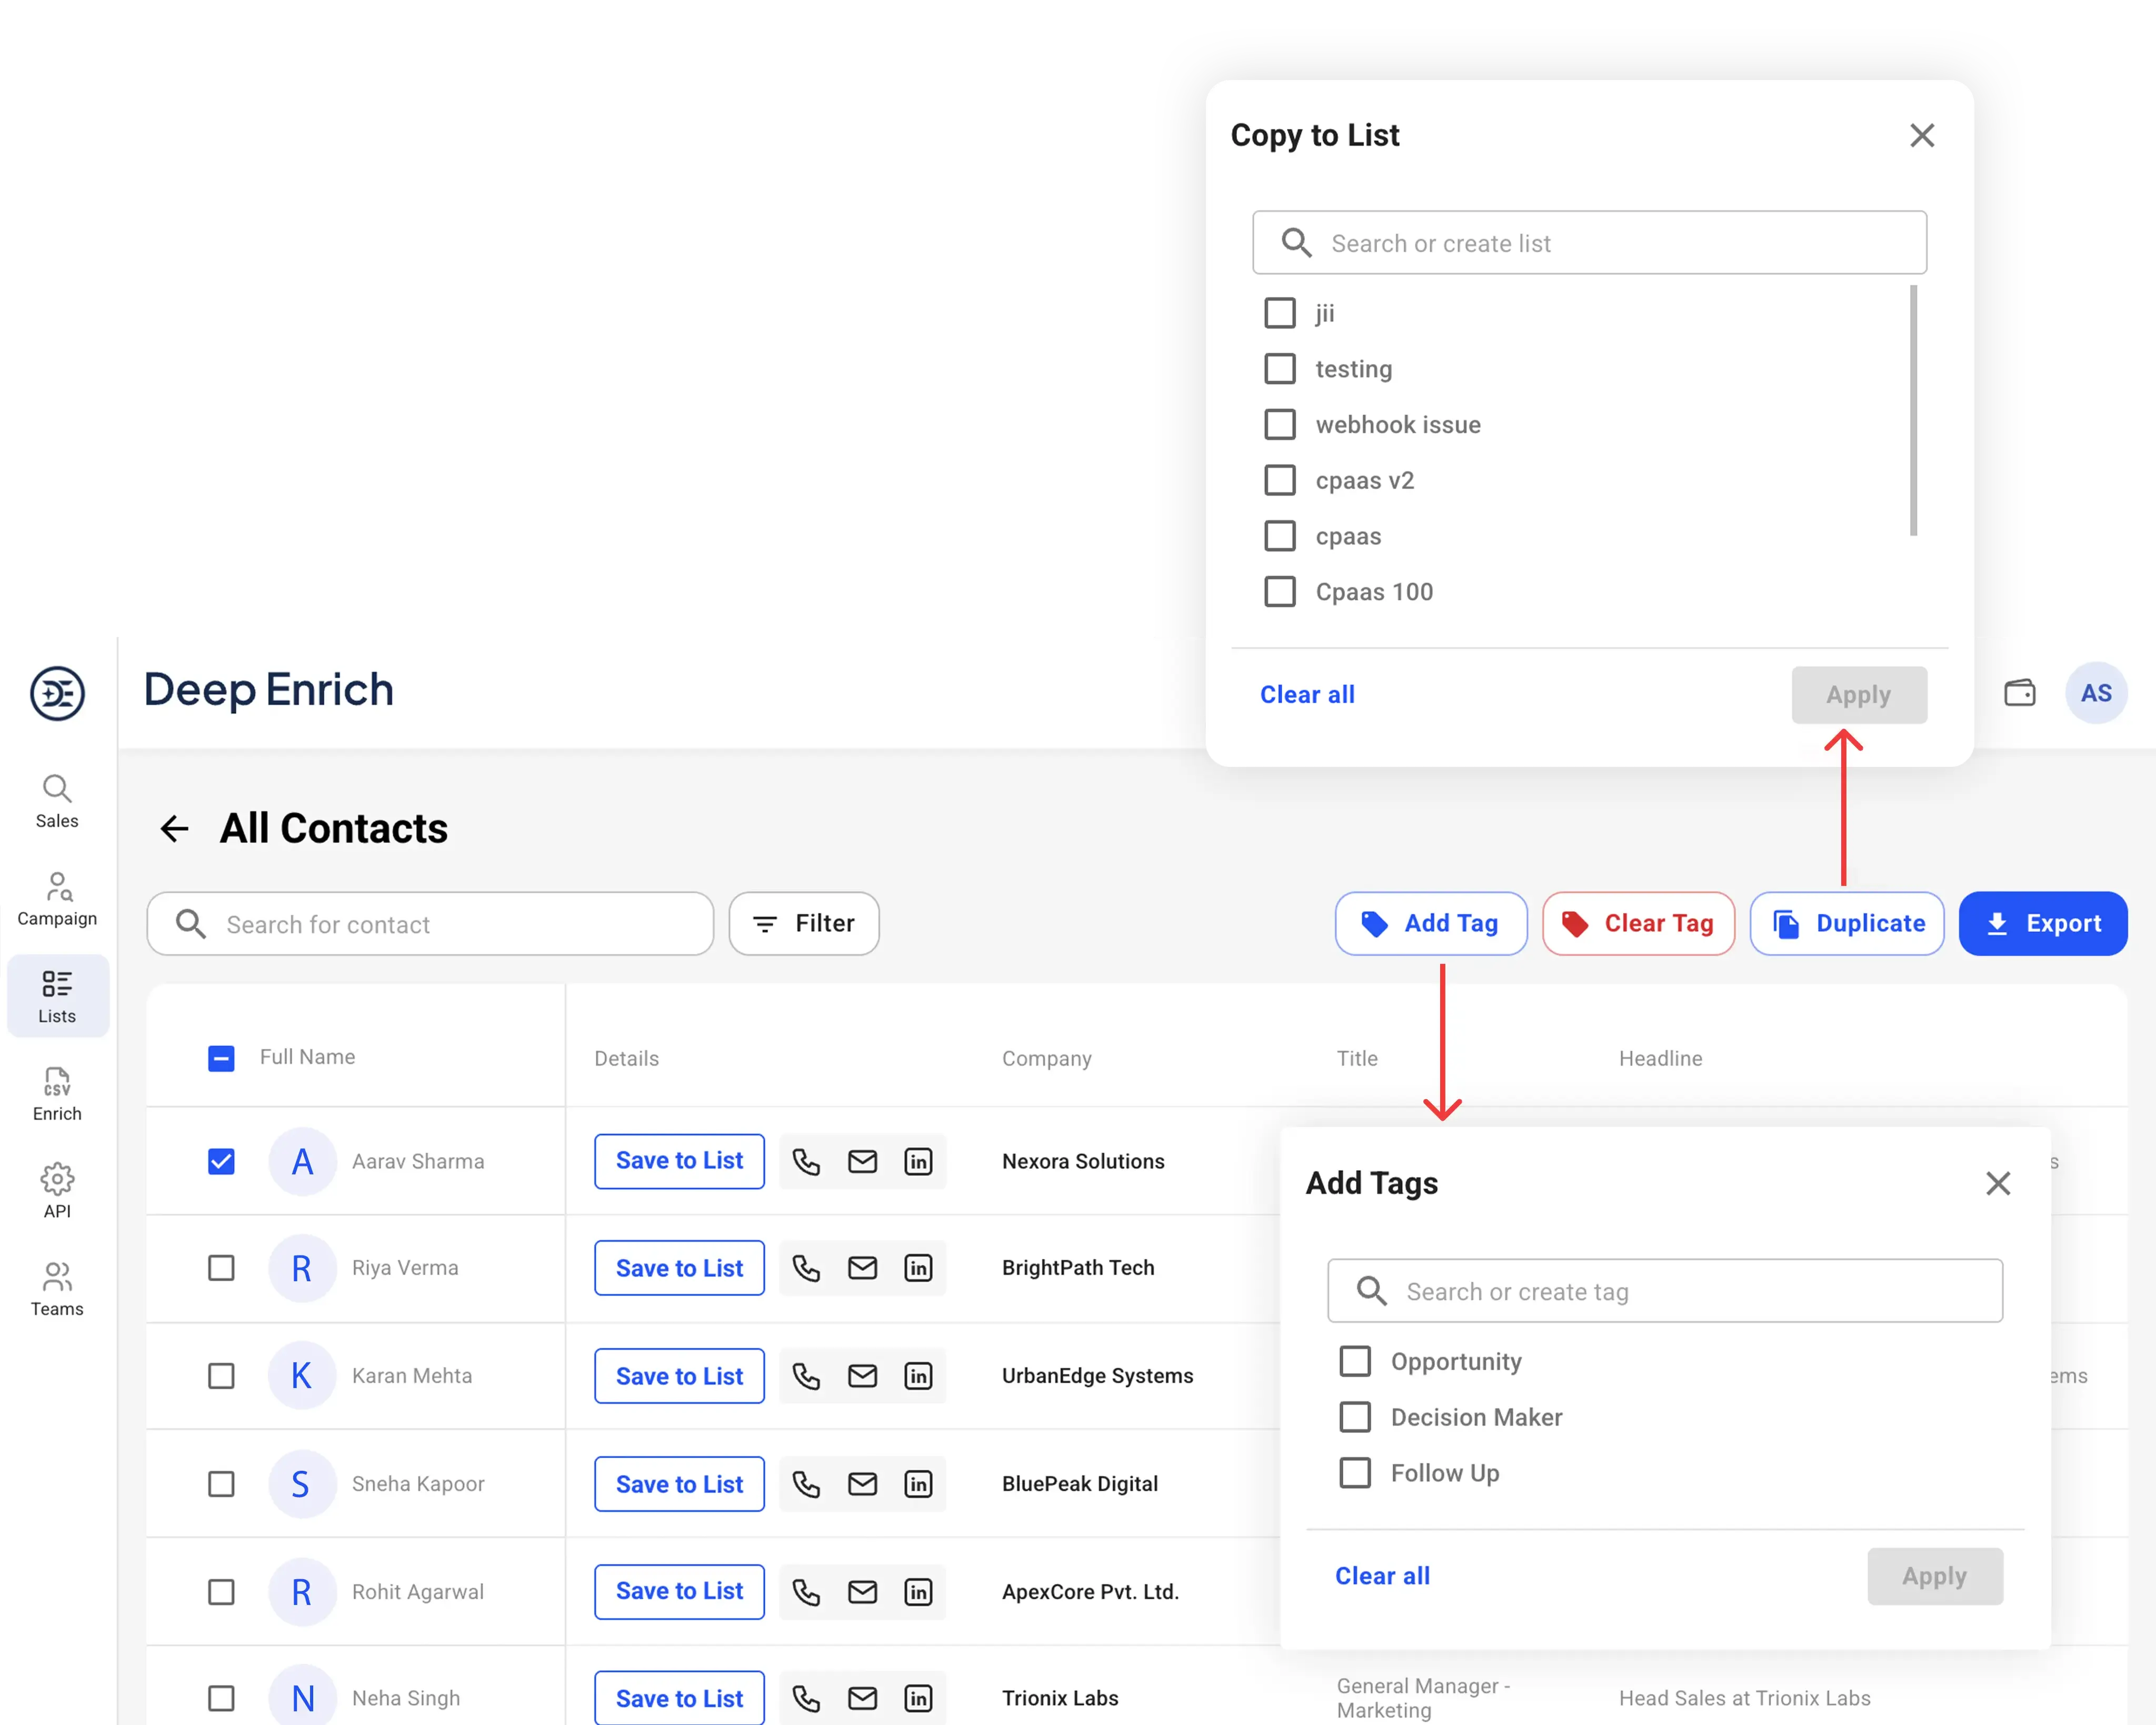Image resolution: width=2156 pixels, height=1725 pixels.
Task: Open LinkedIn icon for Riya Verma
Action: pyautogui.click(x=918, y=1268)
